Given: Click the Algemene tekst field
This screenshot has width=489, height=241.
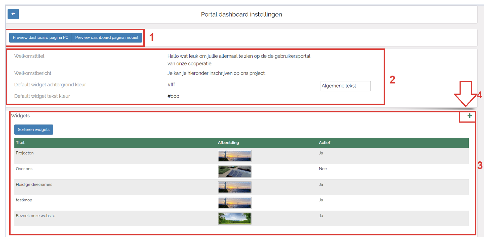Looking at the screenshot, I should coord(345,86).
